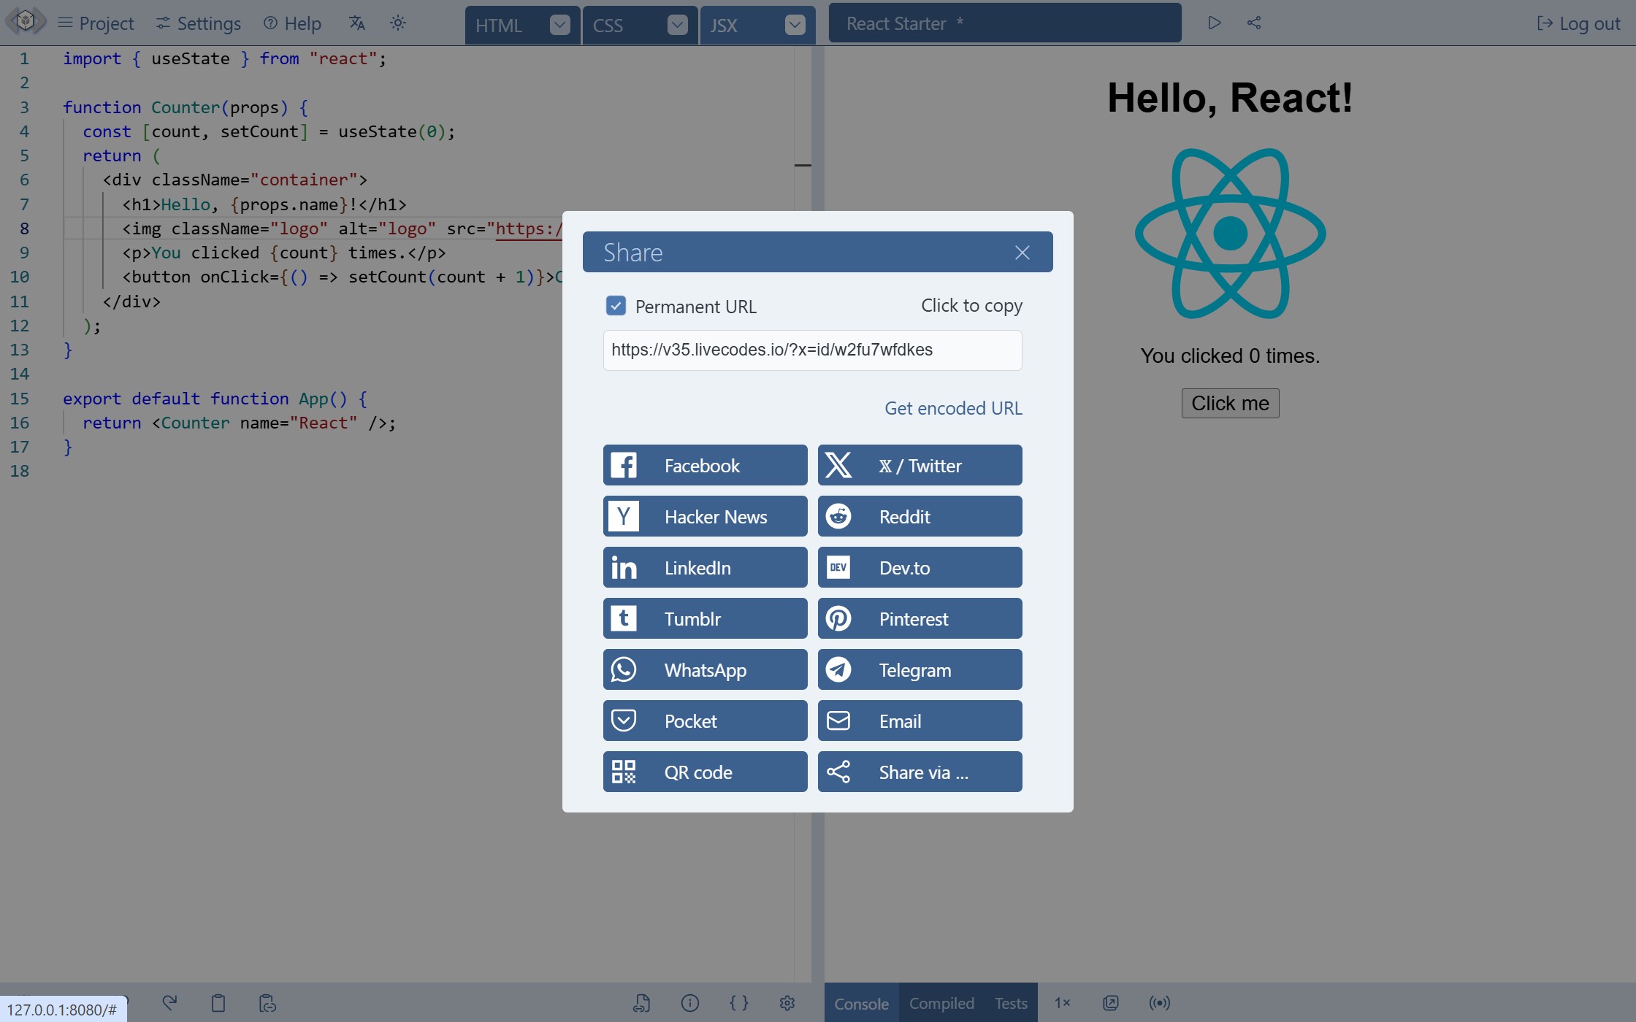Click the share icon in the top bar

(x=1254, y=23)
